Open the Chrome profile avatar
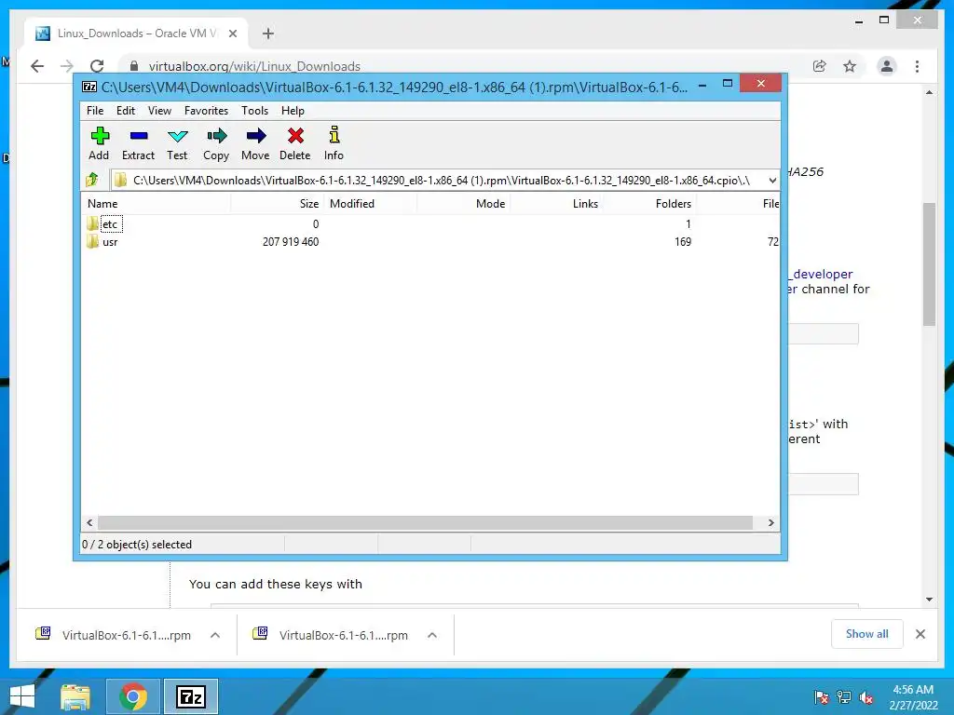This screenshot has width=954, height=715. 887,66
